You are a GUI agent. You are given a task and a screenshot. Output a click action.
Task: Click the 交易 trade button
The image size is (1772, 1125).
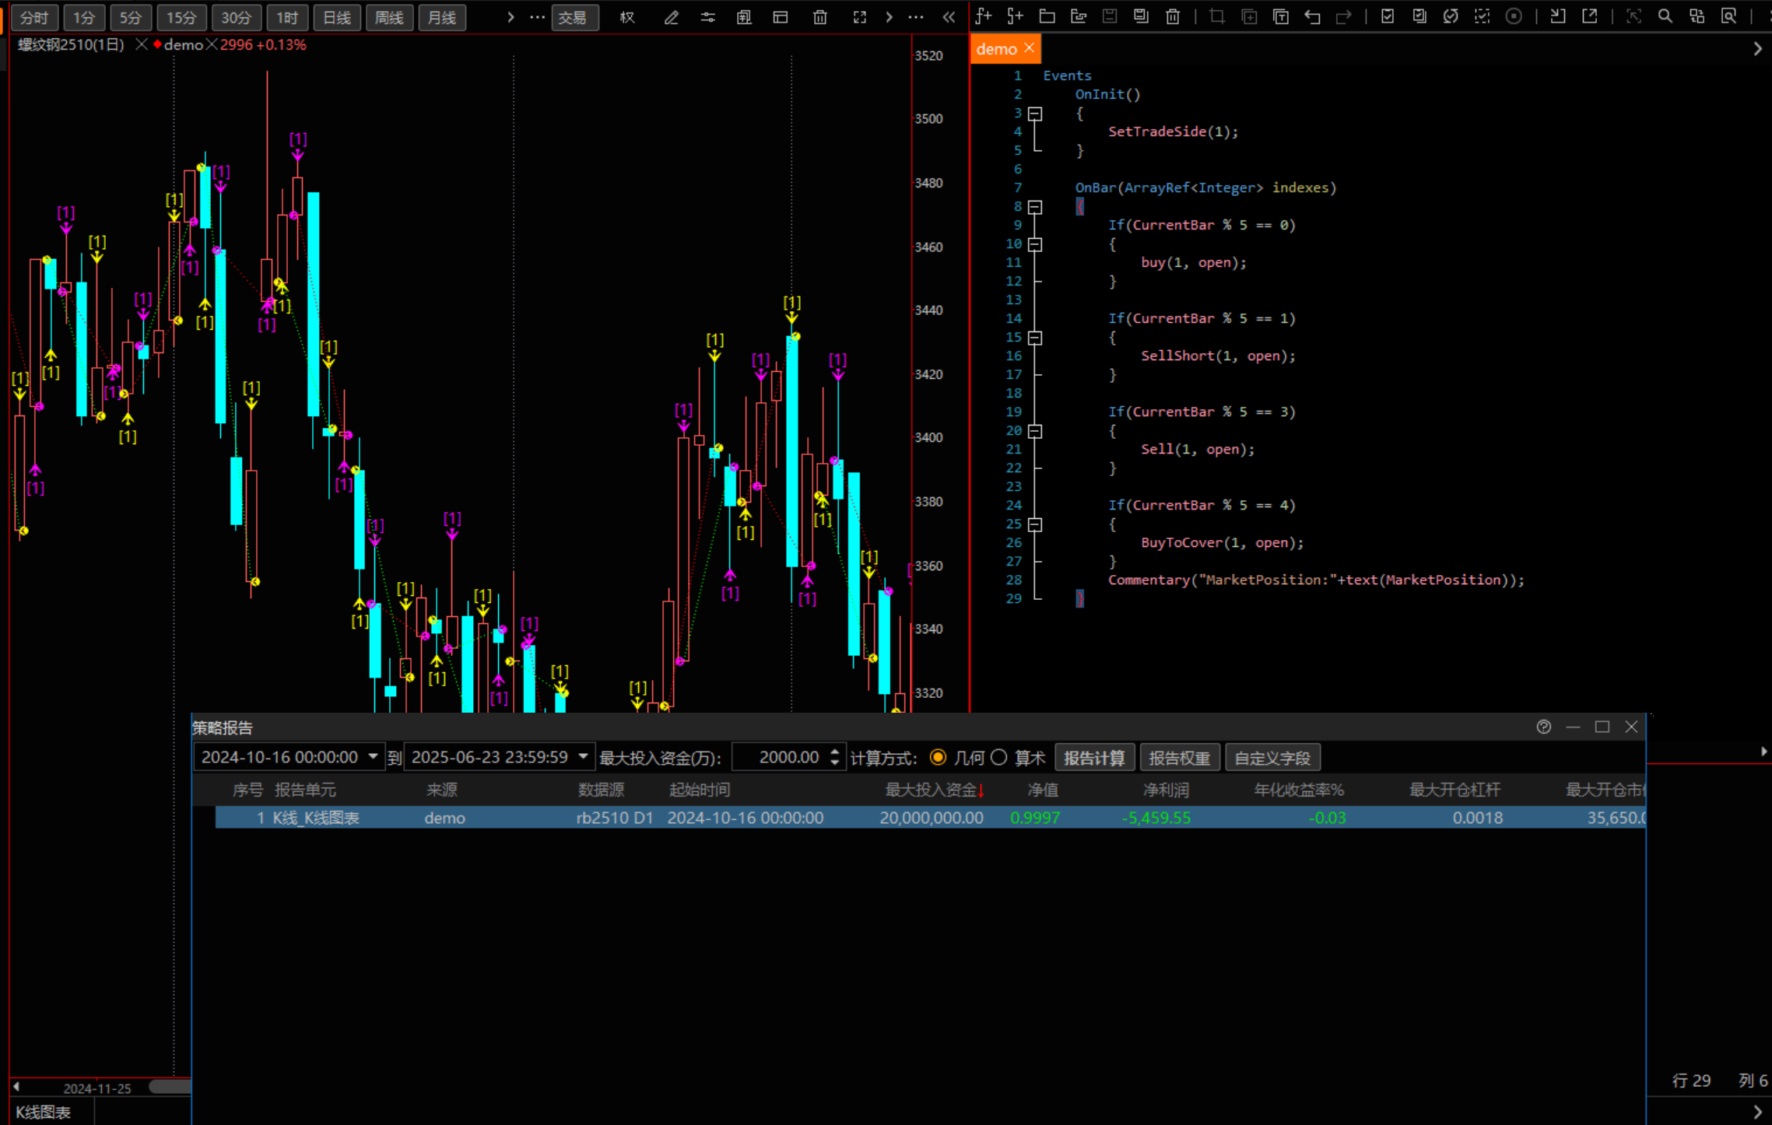pyautogui.click(x=574, y=17)
